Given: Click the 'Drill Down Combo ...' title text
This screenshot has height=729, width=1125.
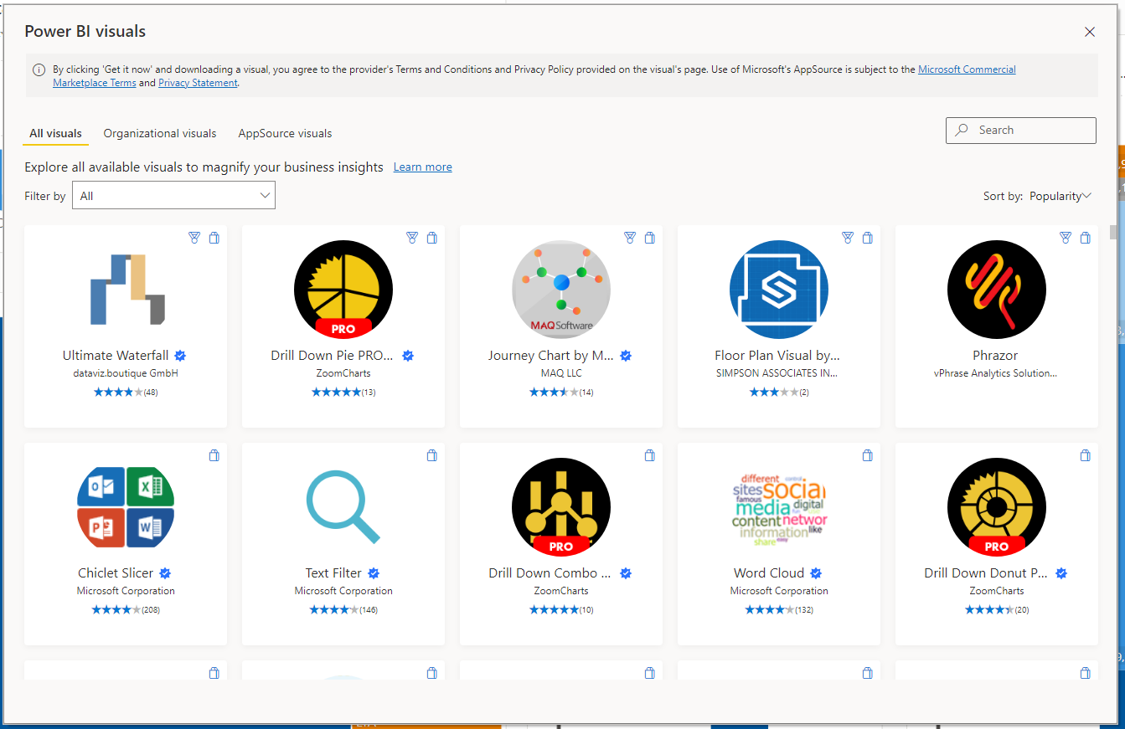Looking at the screenshot, I should point(550,573).
